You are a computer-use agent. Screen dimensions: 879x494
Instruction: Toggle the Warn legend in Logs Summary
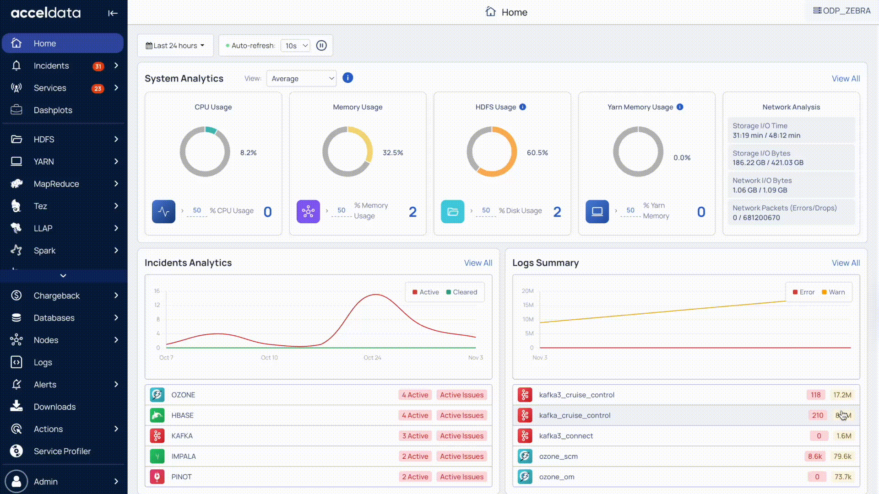(x=833, y=292)
